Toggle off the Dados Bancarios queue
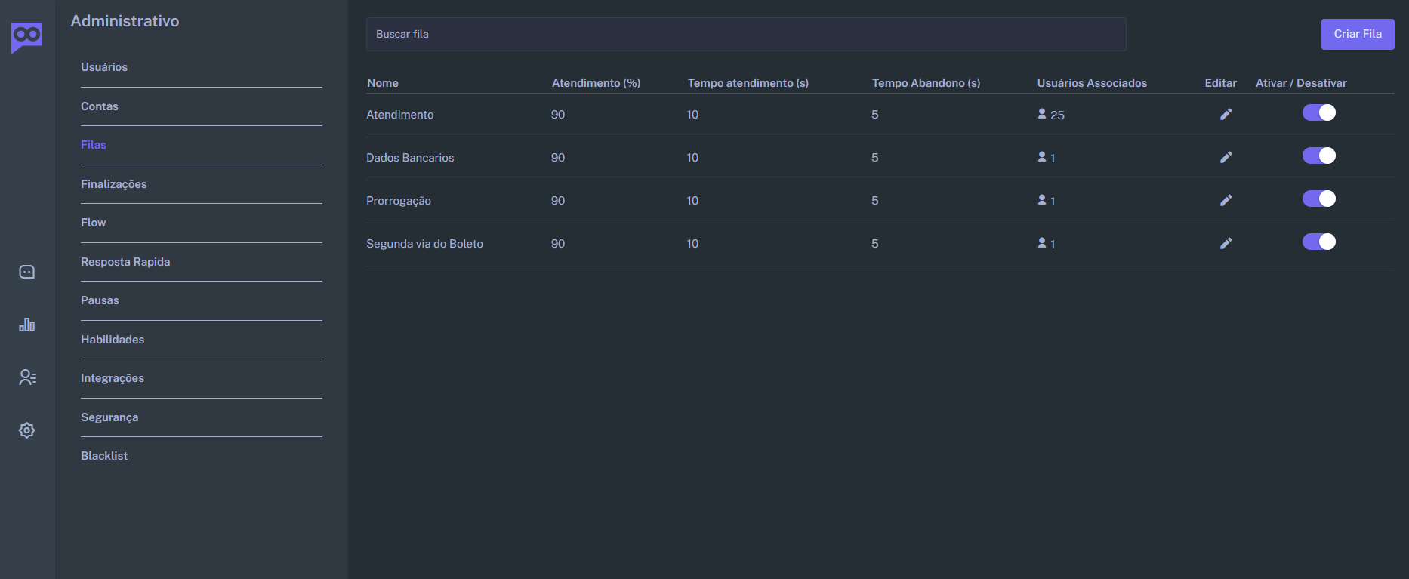 click(x=1319, y=156)
